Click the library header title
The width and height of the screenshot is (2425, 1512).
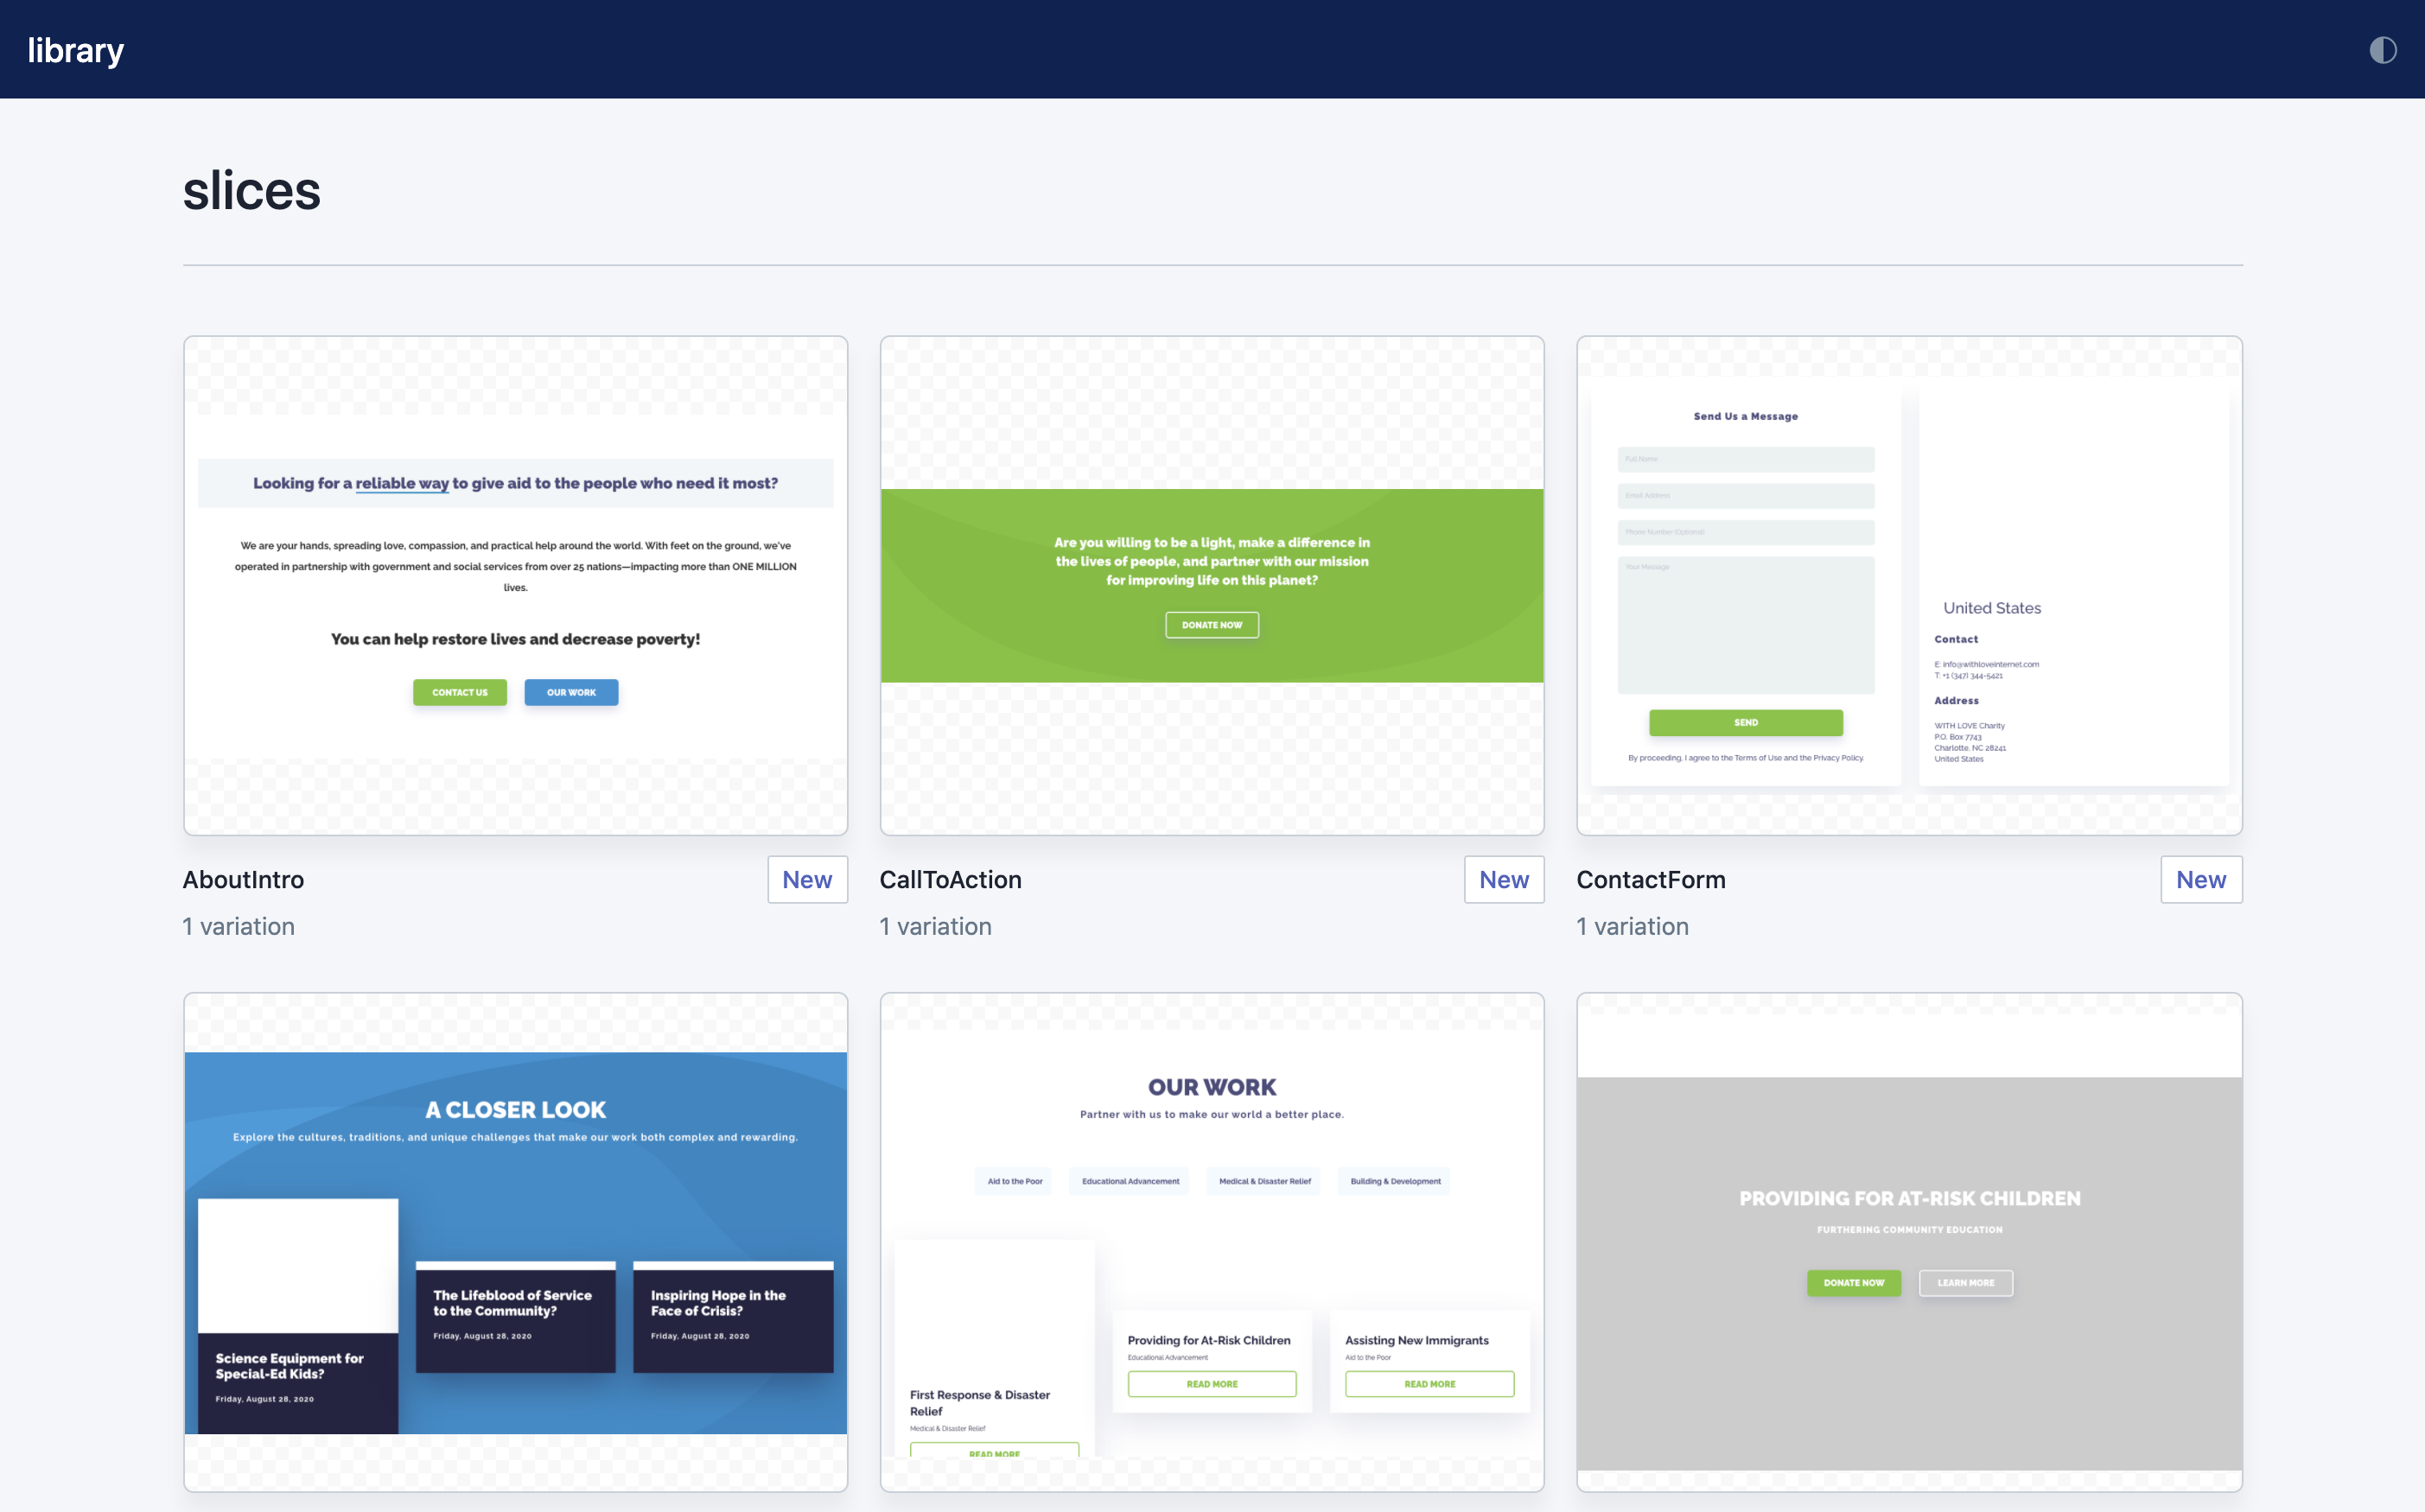pyautogui.click(x=76, y=50)
